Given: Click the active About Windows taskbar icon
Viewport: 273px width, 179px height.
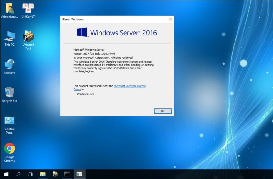Looking at the screenshot, I should coord(79,174).
